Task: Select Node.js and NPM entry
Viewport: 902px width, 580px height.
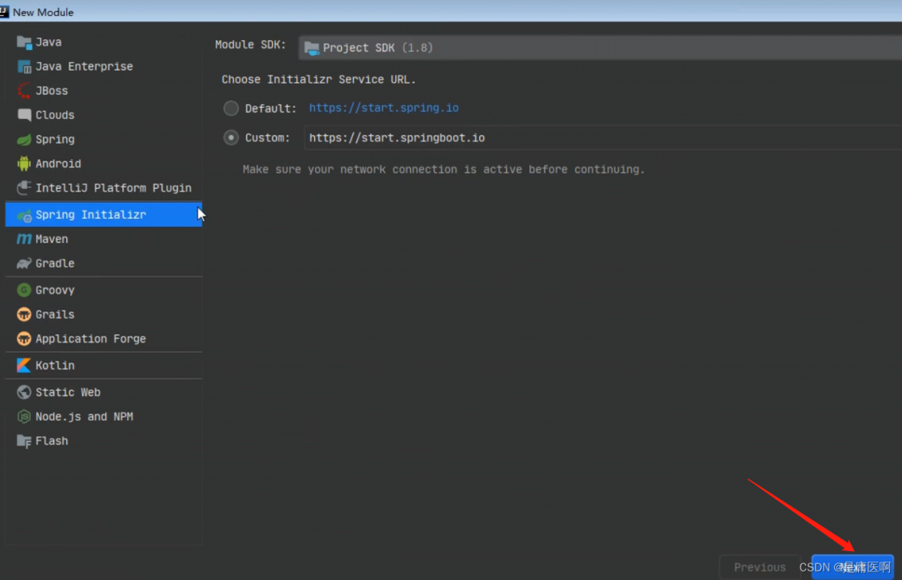Action: pyautogui.click(x=104, y=417)
